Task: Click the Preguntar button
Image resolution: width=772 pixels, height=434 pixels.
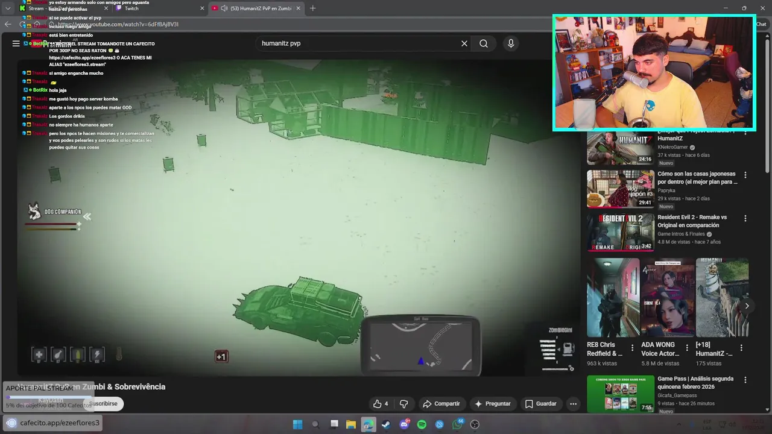Action: point(493,404)
